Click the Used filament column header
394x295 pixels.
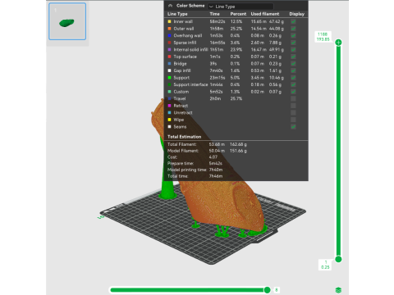(x=265, y=14)
